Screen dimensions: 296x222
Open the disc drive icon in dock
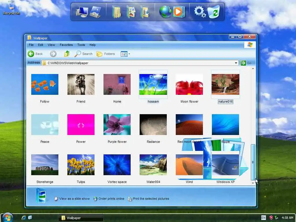pos(96,12)
